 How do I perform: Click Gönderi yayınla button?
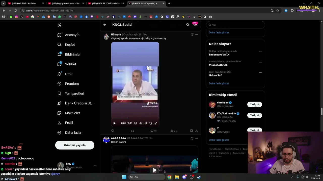(x=75, y=145)
